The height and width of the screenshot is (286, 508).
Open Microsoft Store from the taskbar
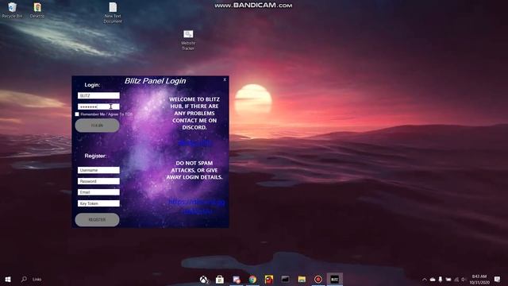pyautogui.click(x=220, y=279)
